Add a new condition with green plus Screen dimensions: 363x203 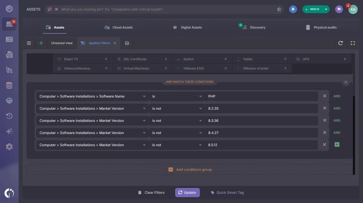pyautogui.click(x=337, y=145)
